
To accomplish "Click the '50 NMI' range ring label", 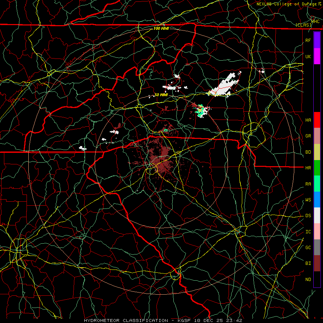I will [161, 95].
